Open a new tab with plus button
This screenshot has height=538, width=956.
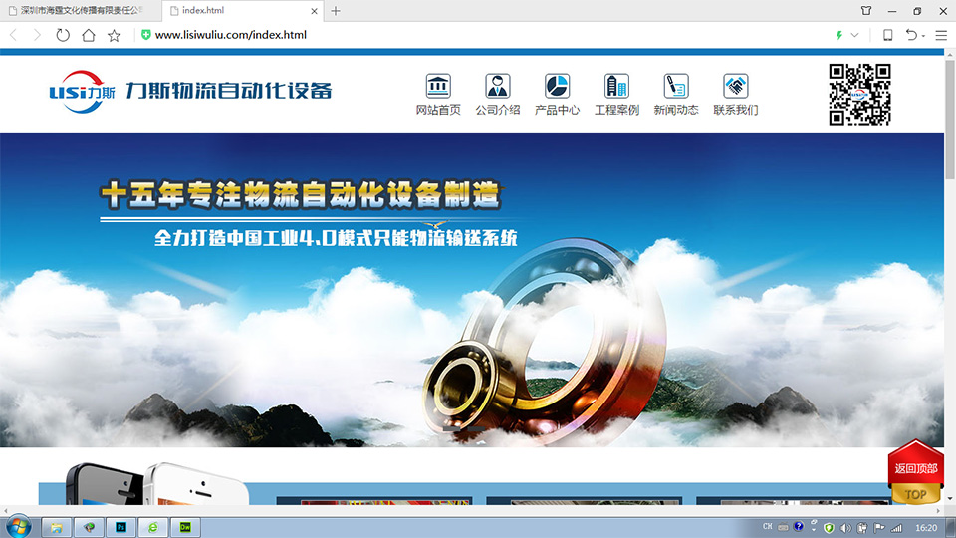pyautogui.click(x=336, y=11)
